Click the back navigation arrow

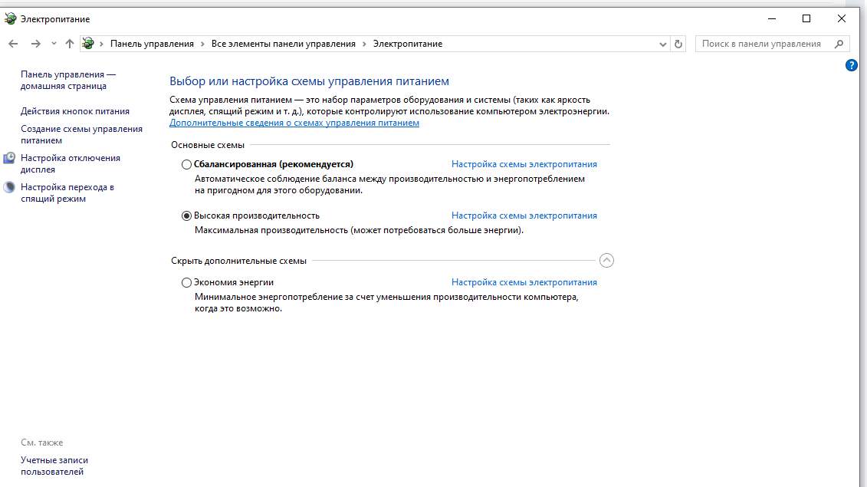point(13,44)
